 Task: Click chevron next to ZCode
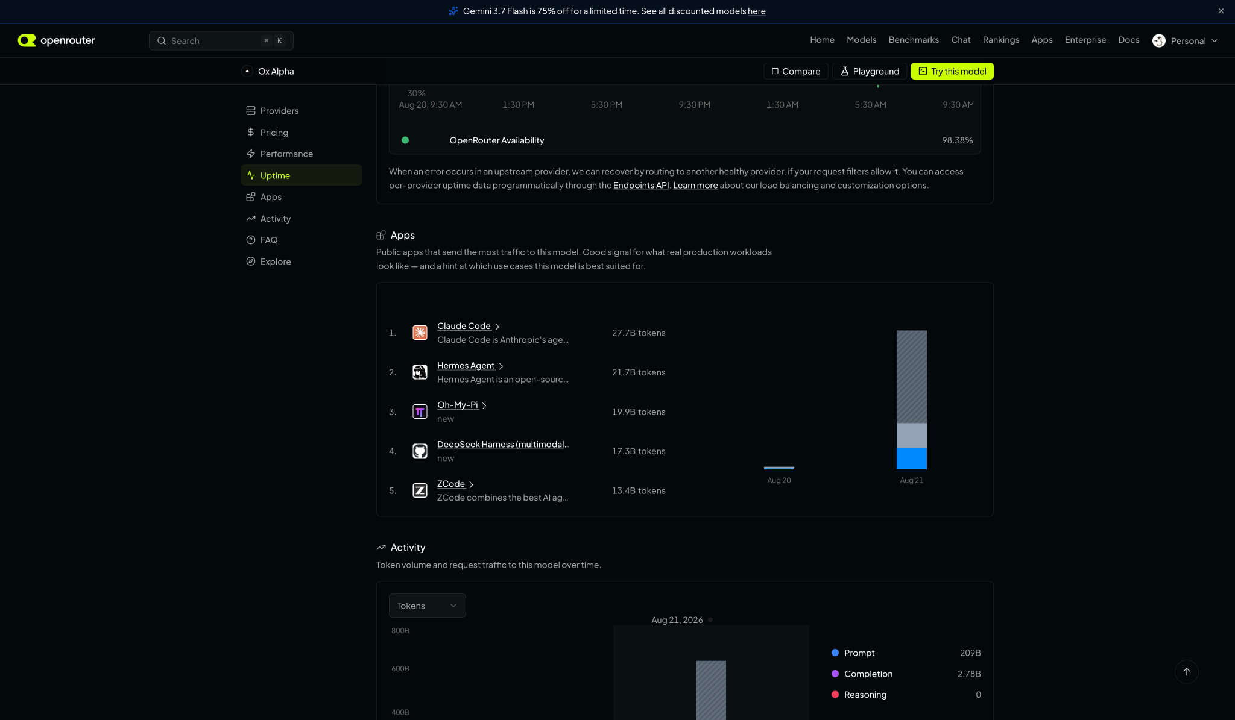pyautogui.click(x=472, y=484)
